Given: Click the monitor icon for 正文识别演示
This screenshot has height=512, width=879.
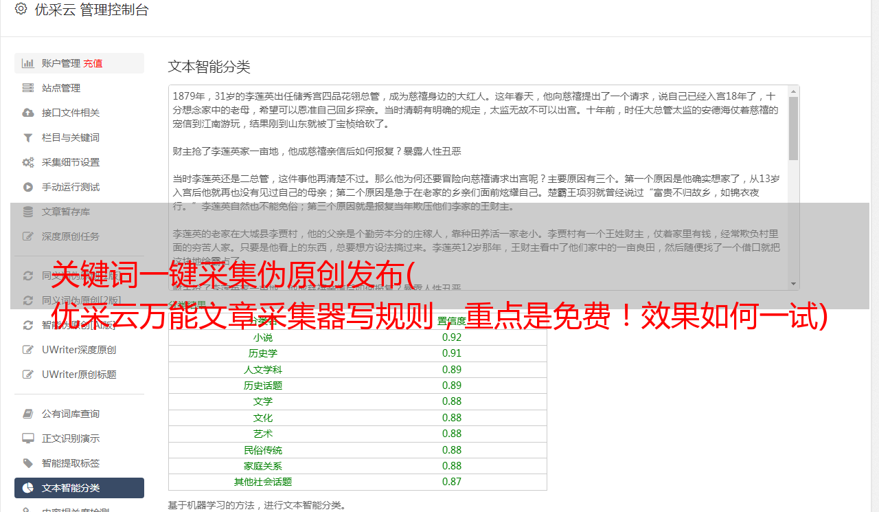Looking at the screenshot, I should click(28, 438).
